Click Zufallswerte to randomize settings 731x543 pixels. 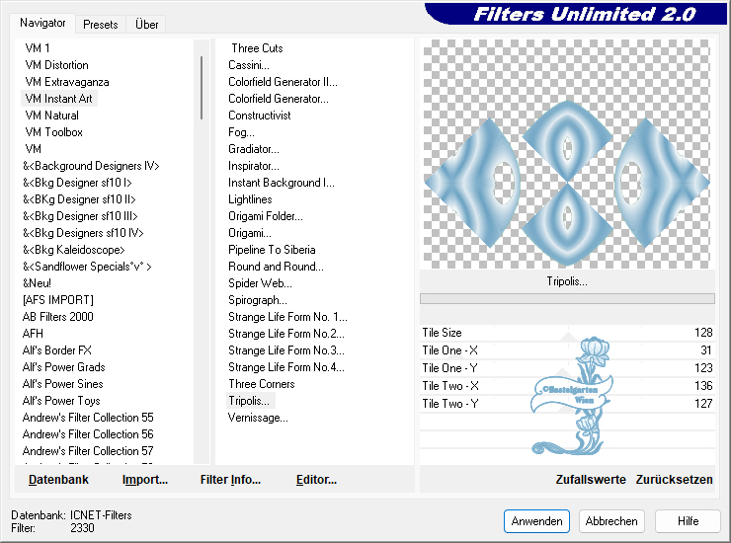coord(591,480)
